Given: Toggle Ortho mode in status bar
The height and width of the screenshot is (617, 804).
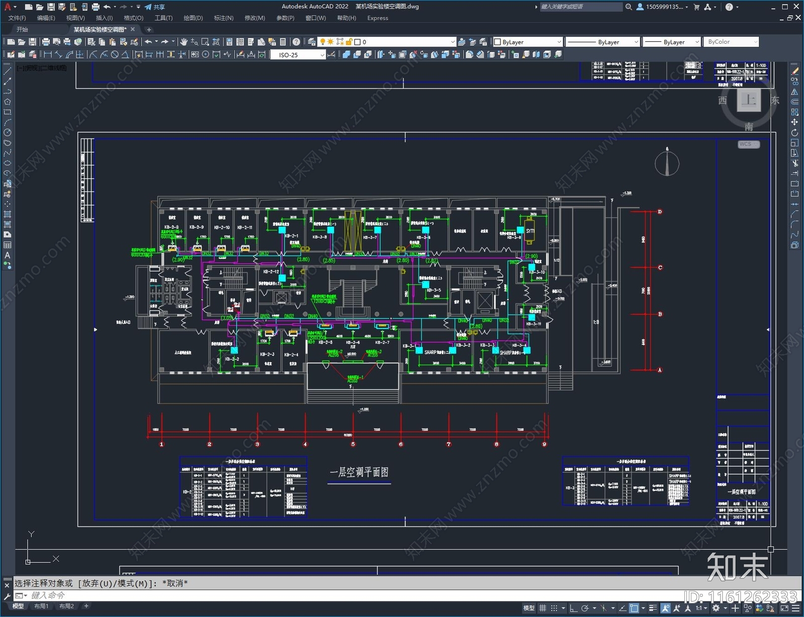Looking at the screenshot, I should pyautogui.click(x=573, y=608).
